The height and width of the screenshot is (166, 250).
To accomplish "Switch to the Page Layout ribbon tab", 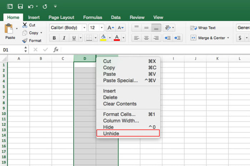I will pos(61,17).
